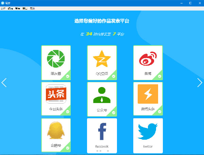The height and width of the screenshot is (155, 204).
Task: Uncheck the checkmark on the 今日头条 card
Action: pos(68,111)
